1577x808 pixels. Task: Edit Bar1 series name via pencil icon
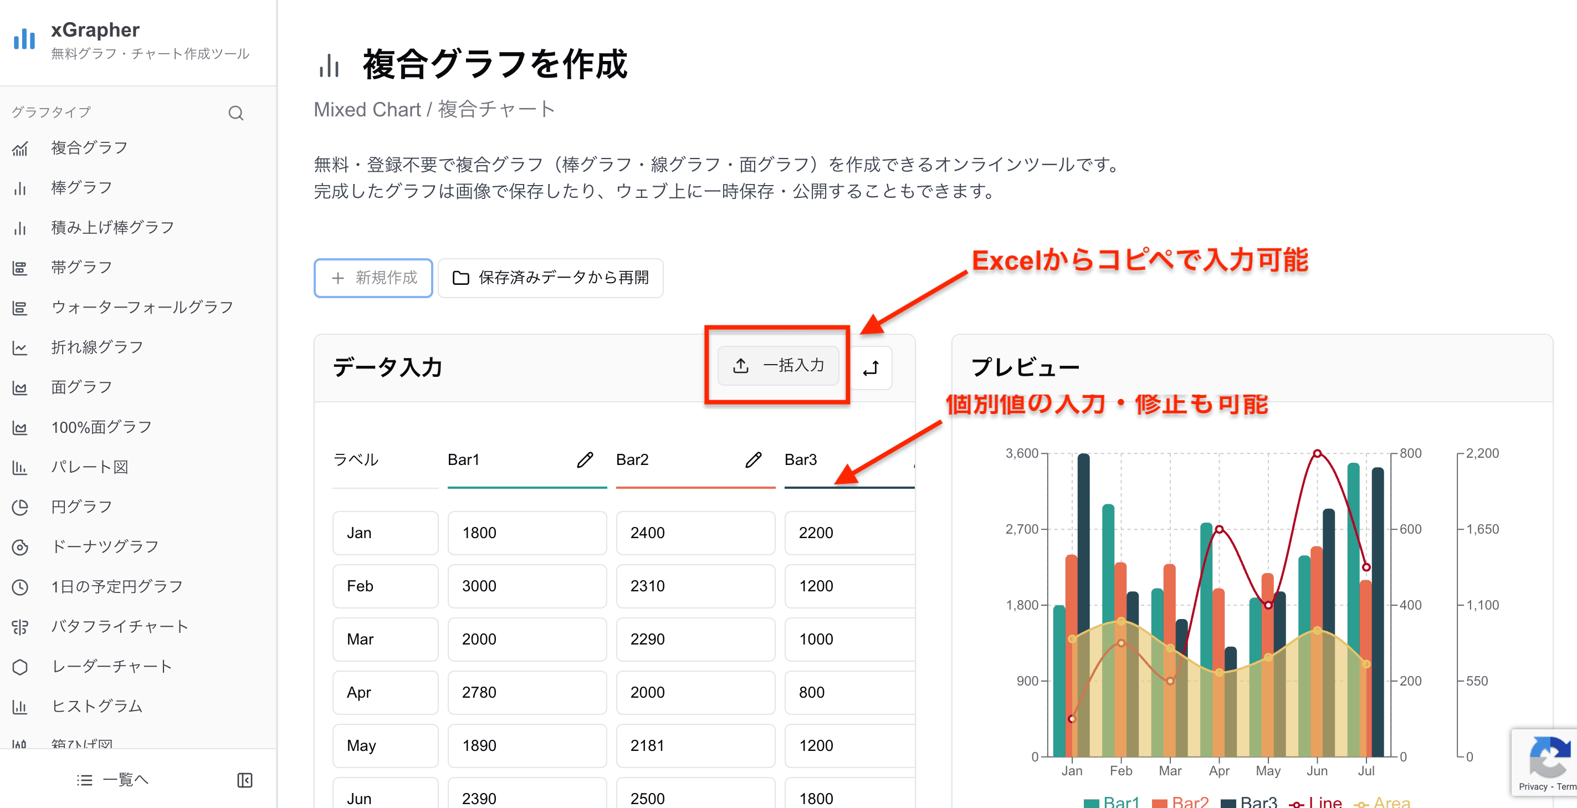tap(585, 460)
